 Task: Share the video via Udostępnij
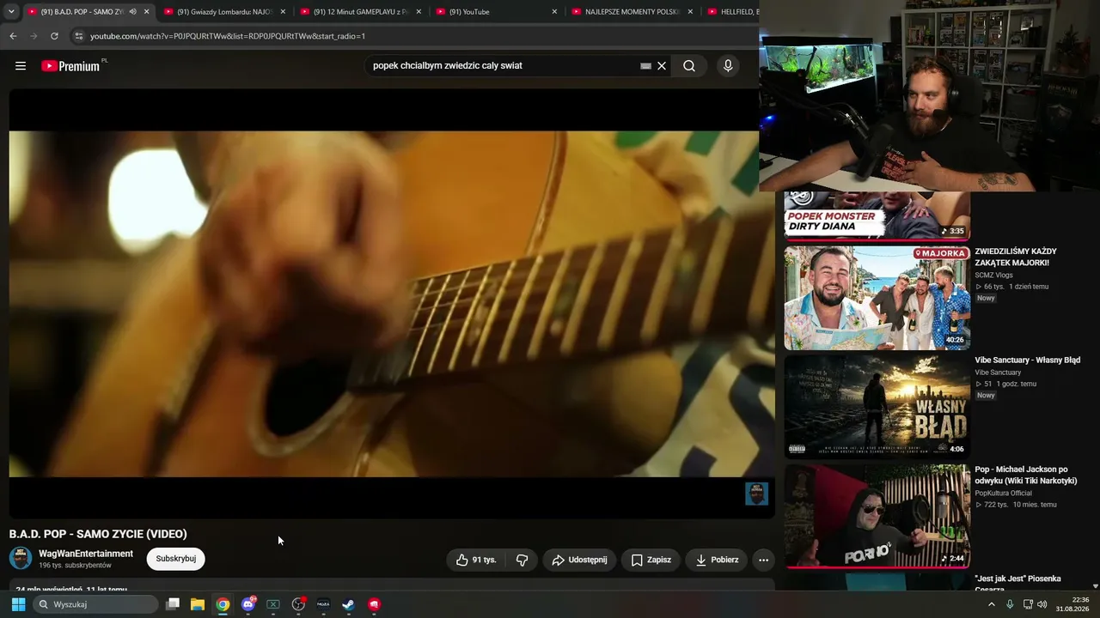coord(579,560)
